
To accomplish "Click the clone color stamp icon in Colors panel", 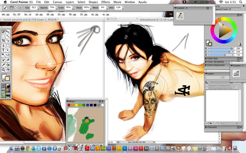I will coord(240,45).
